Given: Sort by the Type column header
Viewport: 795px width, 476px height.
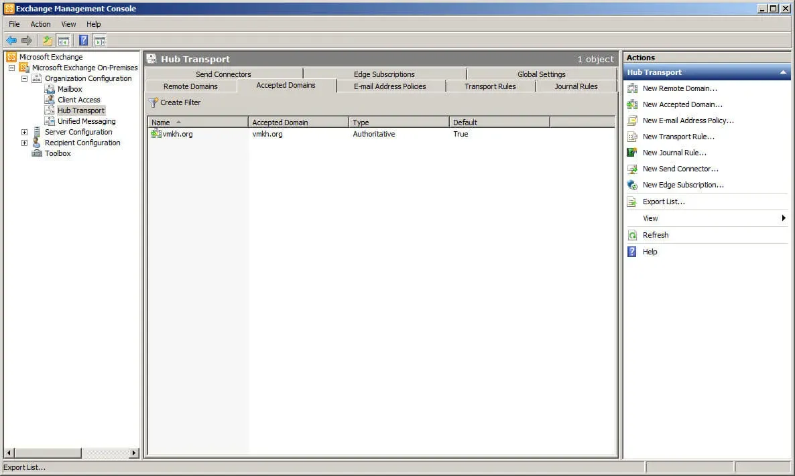Looking at the screenshot, I should [x=399, y=122].
